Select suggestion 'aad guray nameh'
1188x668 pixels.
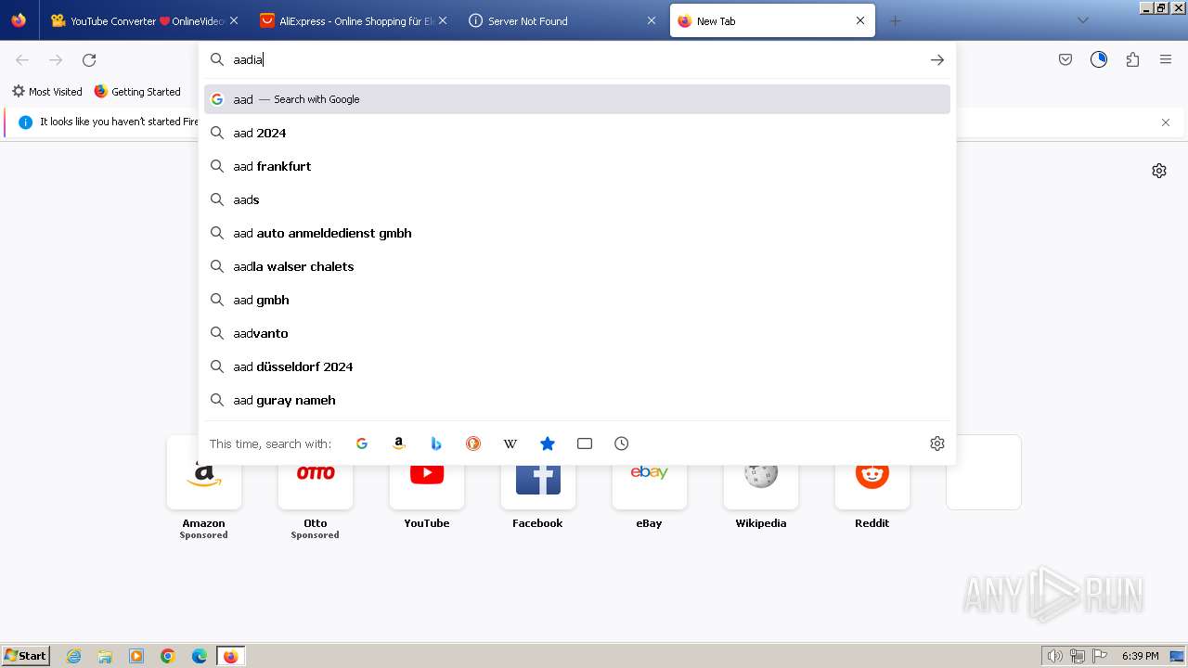(x=577, y=400)
